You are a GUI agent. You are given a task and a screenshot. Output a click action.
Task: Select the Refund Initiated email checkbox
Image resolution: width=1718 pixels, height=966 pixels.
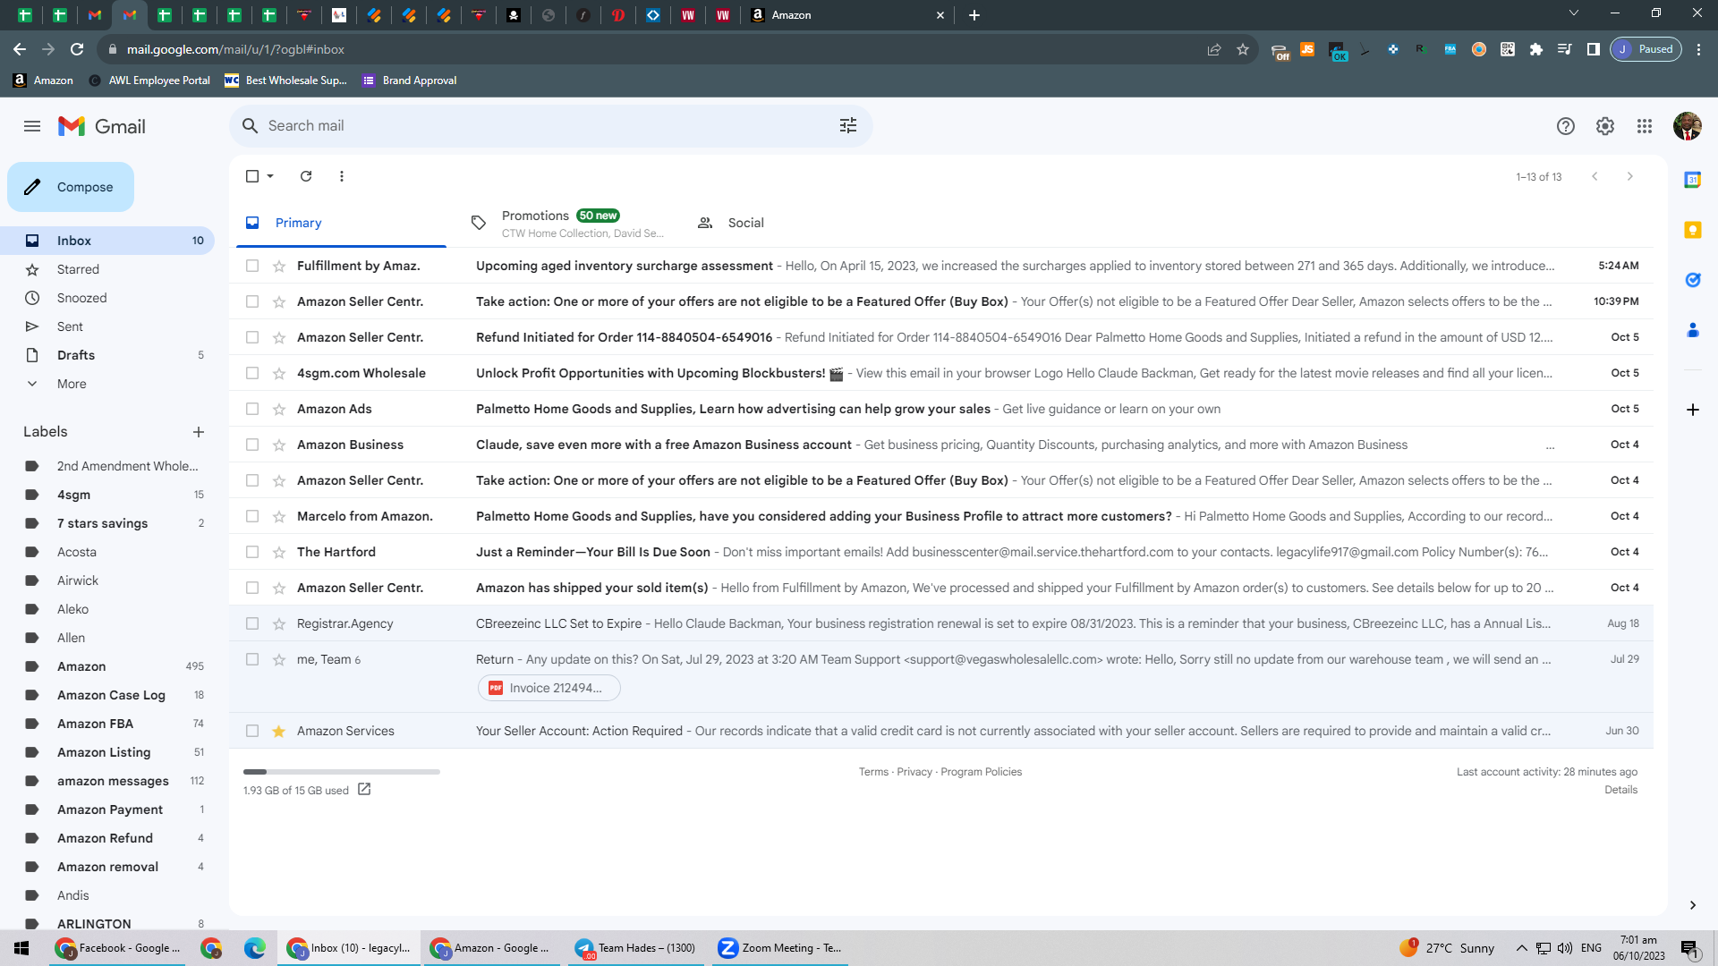[x=252, y=337]
